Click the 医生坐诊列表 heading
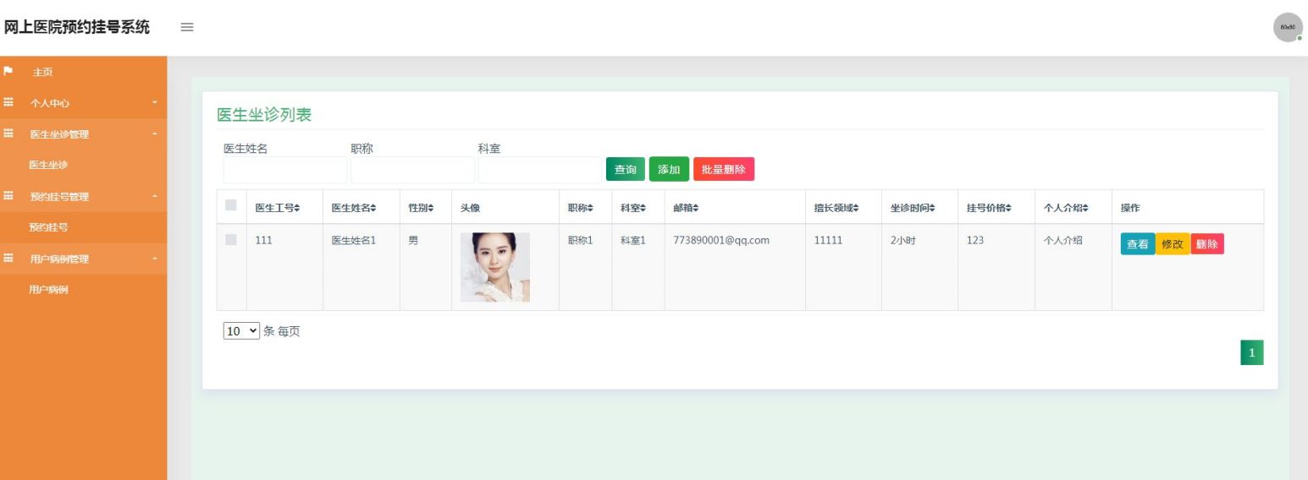 pyautogui.click(x=264, y=115)
